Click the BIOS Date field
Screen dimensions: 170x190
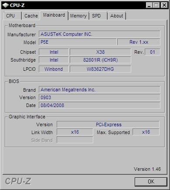[x=99, y=105]
